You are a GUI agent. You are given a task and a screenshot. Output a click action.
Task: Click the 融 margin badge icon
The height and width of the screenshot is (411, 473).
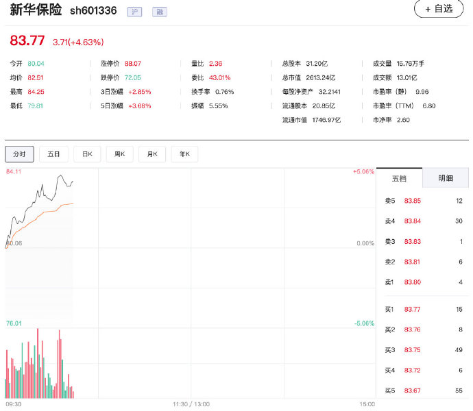click(x=160, y=12)
